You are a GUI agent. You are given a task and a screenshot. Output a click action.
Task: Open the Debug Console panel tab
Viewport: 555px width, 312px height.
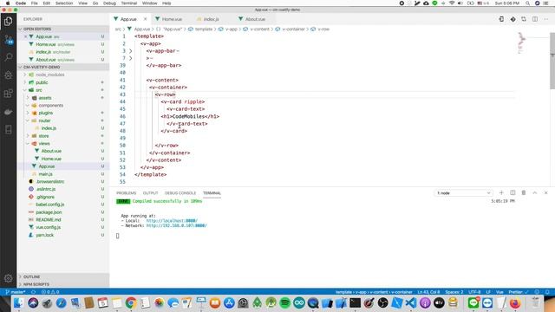(180, 193)
